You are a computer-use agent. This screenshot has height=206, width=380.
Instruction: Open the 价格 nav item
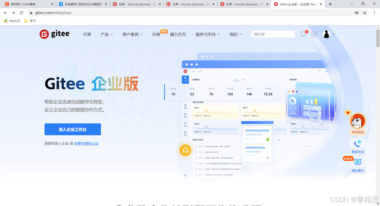[x=156, y=34]
